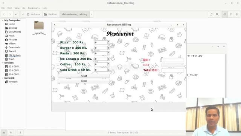Open the Go menu
The height and width of the screenshot is (136, 241).
point(24,8)
